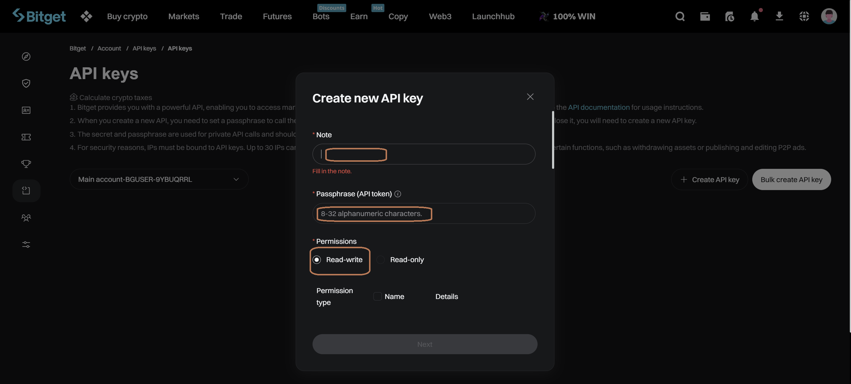Viewport: 851px width, 384px height.
Task: Open the orders history icon
Action: coord(729,16)
